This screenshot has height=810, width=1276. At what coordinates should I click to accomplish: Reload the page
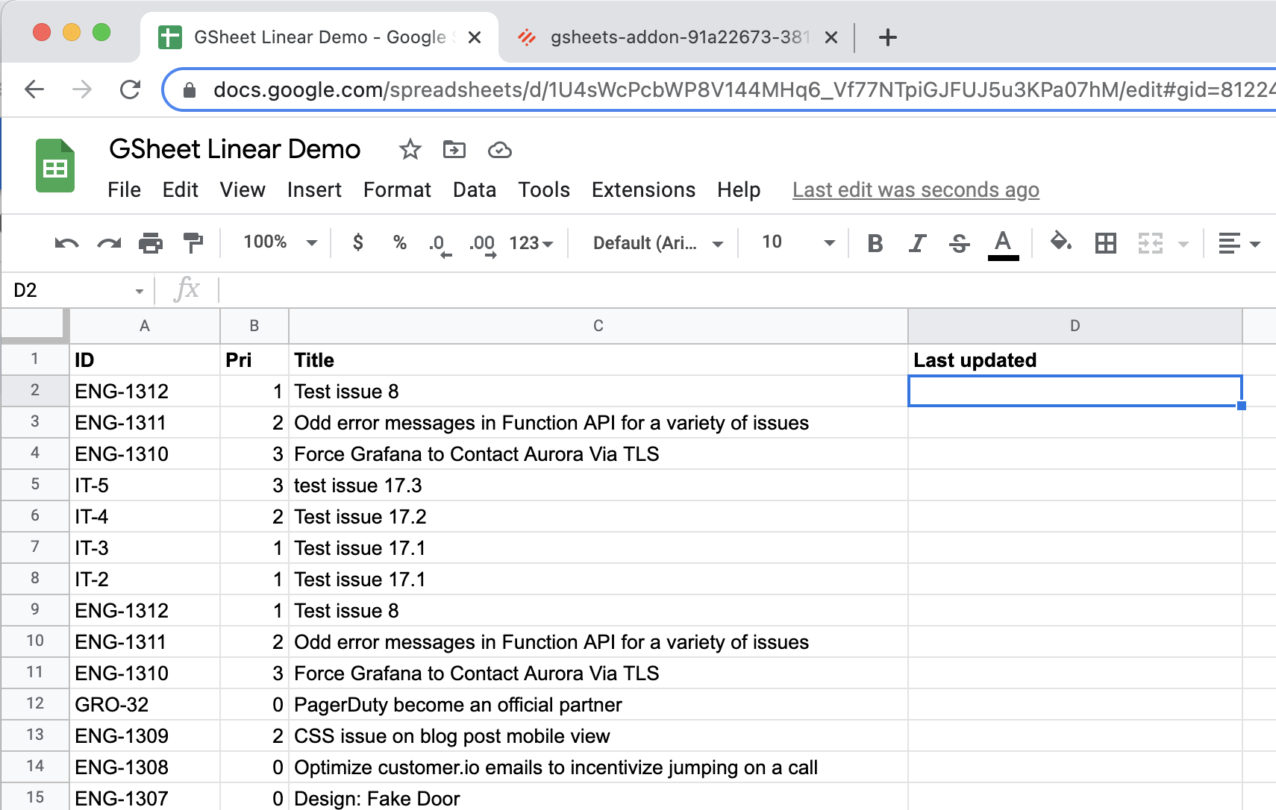[x=131, y=90]
